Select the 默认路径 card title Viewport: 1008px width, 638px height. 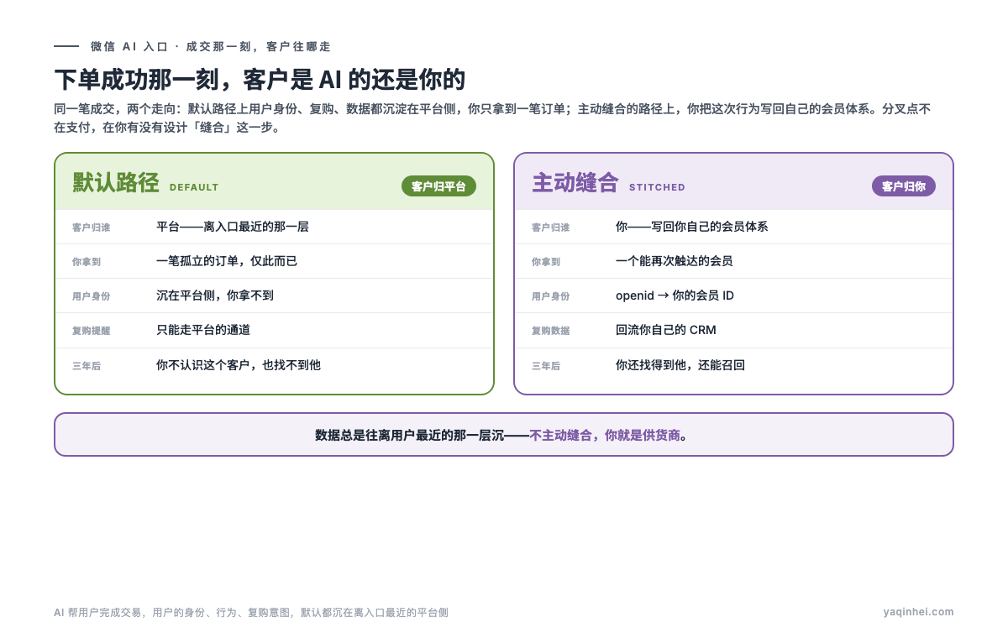pos(116,183)
